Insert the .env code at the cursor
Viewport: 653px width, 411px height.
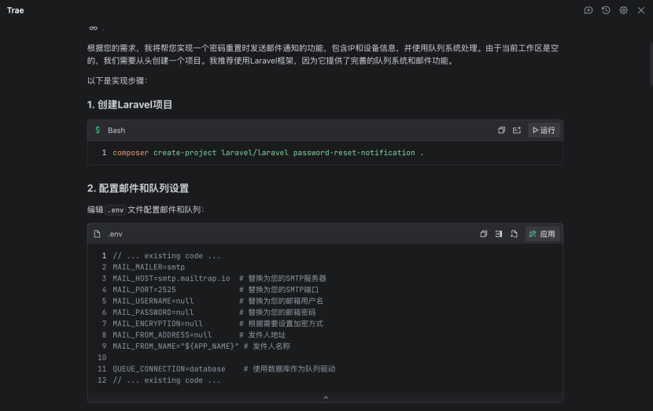point(499,234)
